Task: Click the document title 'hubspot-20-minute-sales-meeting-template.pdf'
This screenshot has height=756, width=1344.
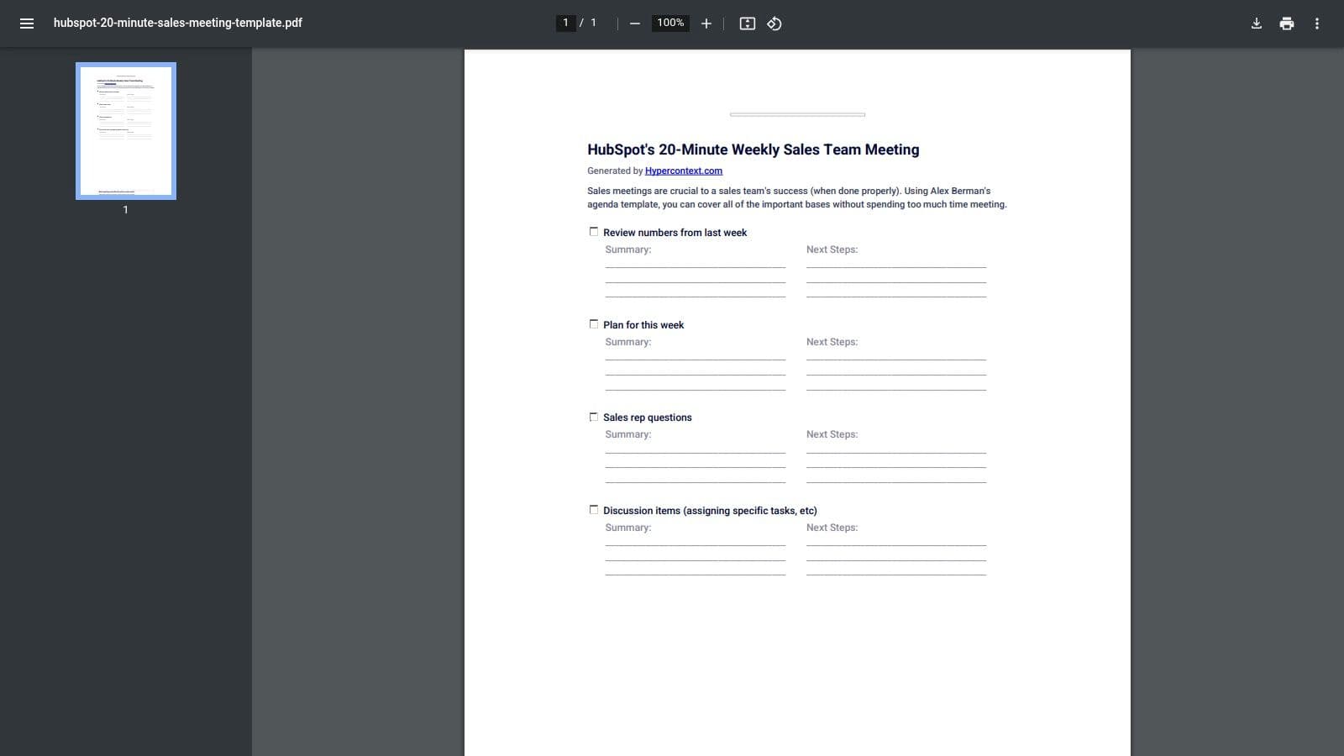Action: 177,24
